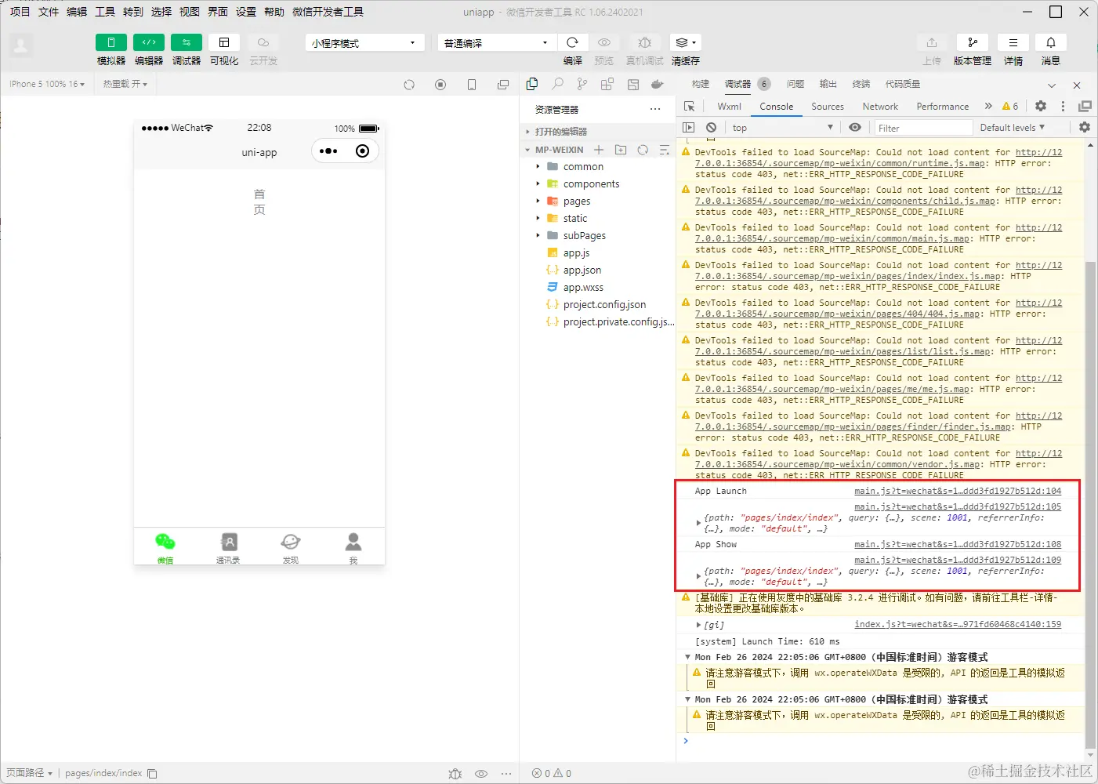Toggle the live expression eye in console
The width and height of the screenshot is (1098, 784).
[x=855, y=127]
